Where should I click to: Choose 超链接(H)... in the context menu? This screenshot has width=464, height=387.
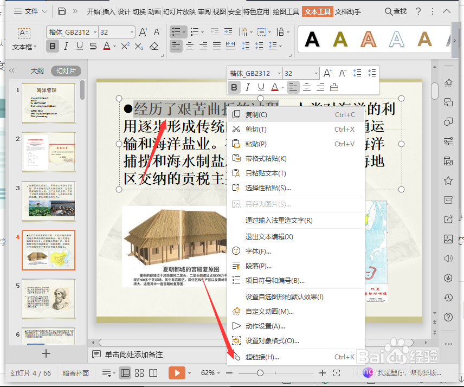295,357
